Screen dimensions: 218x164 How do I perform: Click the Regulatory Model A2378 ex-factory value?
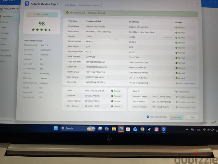89,52
